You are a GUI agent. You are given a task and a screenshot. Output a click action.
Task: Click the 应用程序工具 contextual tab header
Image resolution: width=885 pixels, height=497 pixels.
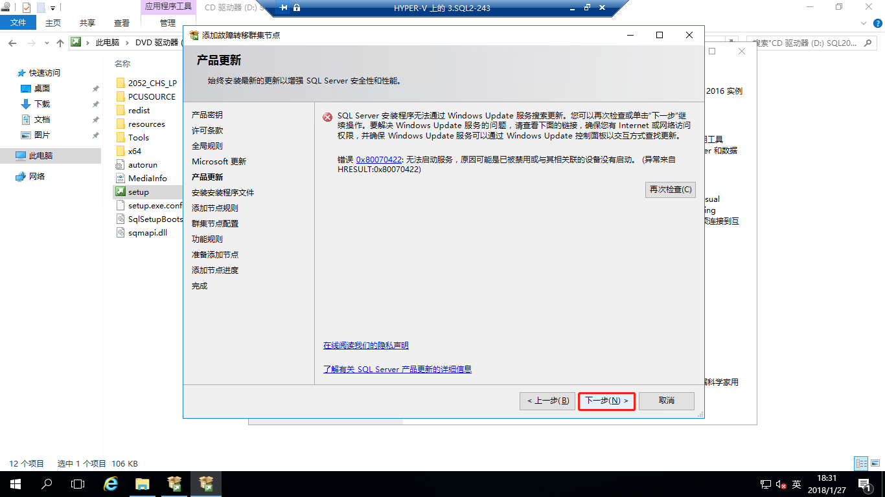pyautogui.click(x=168, y=7)
